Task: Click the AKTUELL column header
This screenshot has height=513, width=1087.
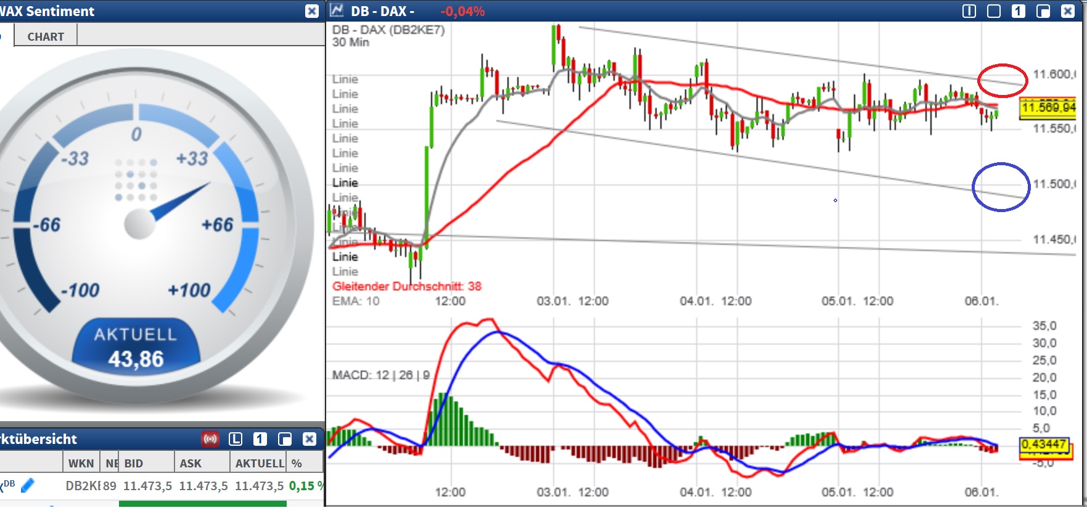Action: (x=260, y=463)
